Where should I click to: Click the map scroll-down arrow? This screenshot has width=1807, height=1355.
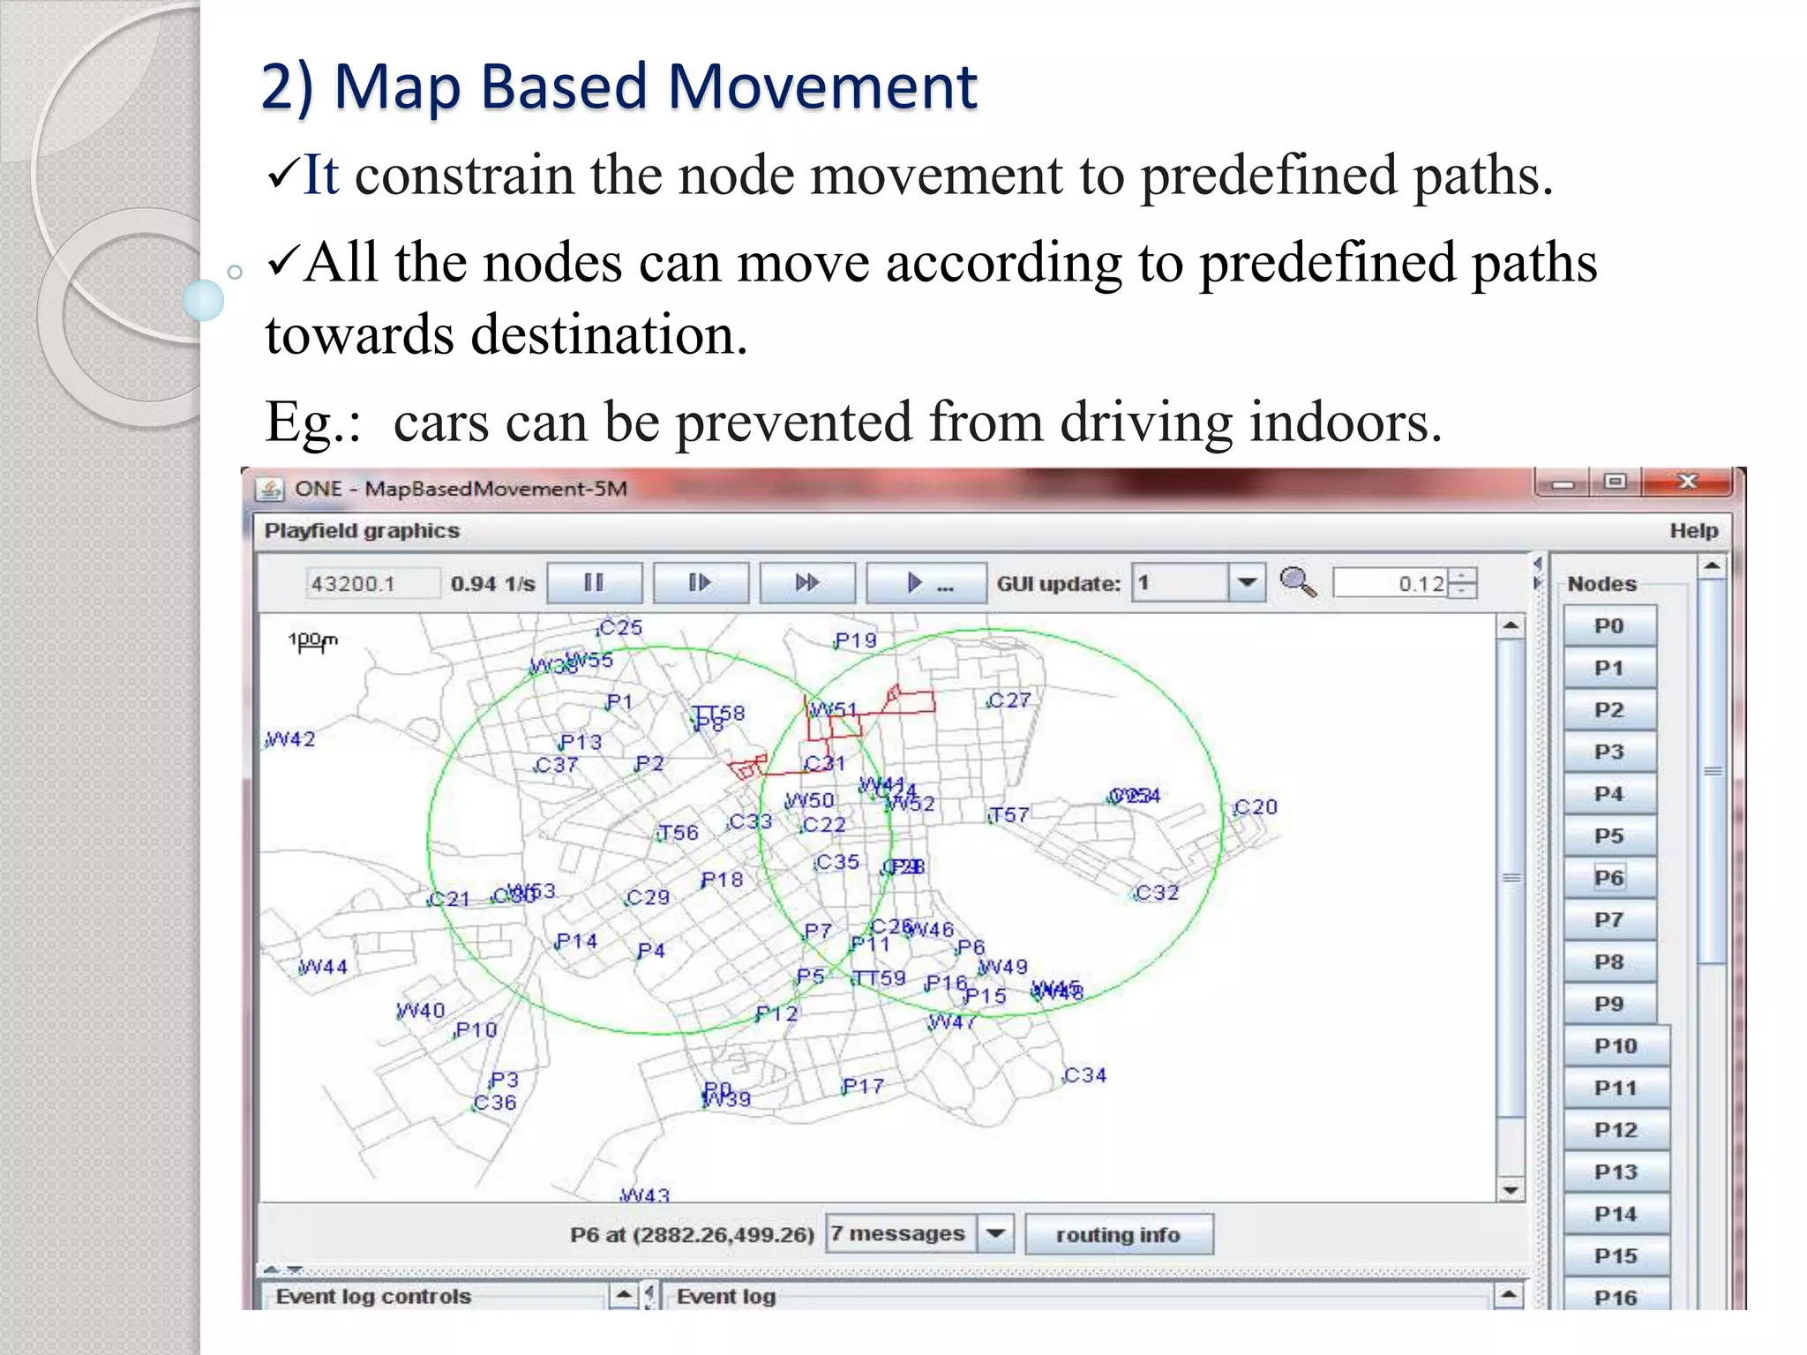click(1511, 1190)
